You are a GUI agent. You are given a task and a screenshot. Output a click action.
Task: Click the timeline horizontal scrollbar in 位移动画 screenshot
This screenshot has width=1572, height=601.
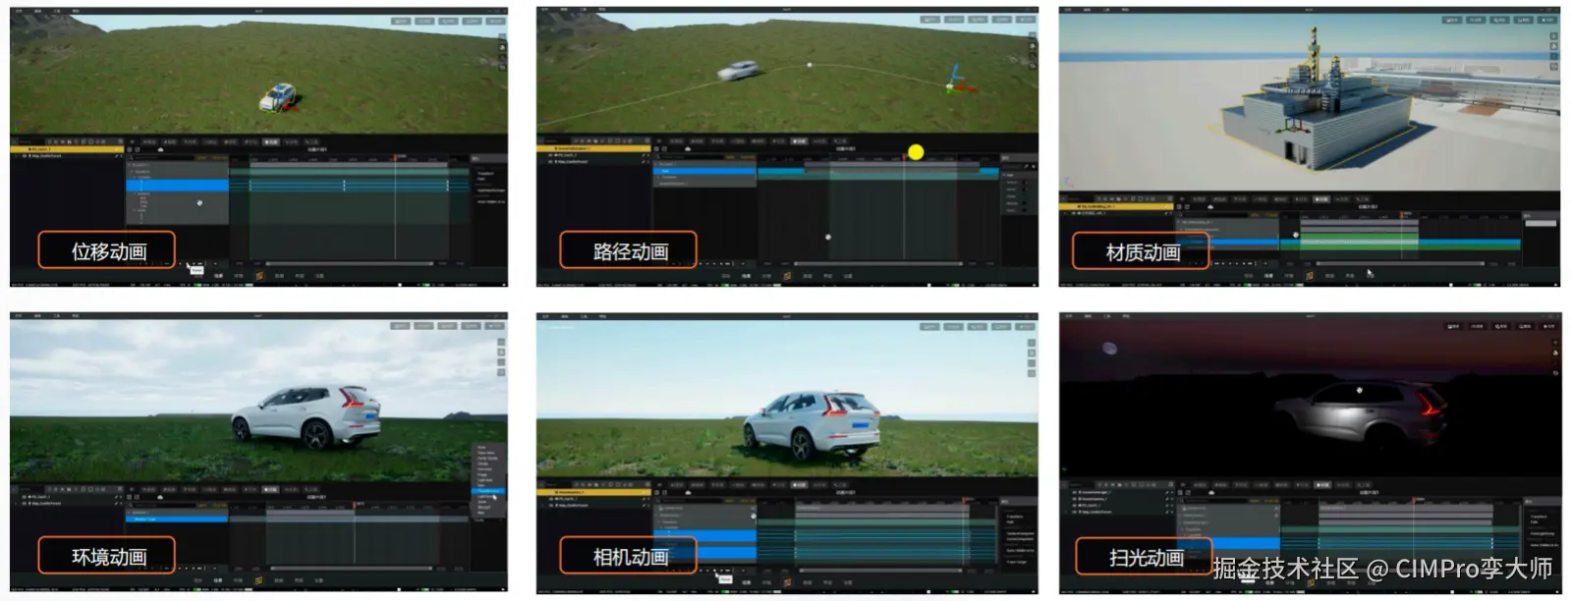pos(351,263)
